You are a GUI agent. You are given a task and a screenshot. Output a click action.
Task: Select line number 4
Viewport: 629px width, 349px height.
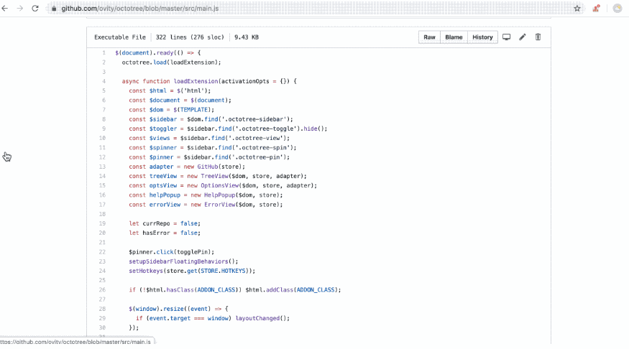click(x=104, y=81)
